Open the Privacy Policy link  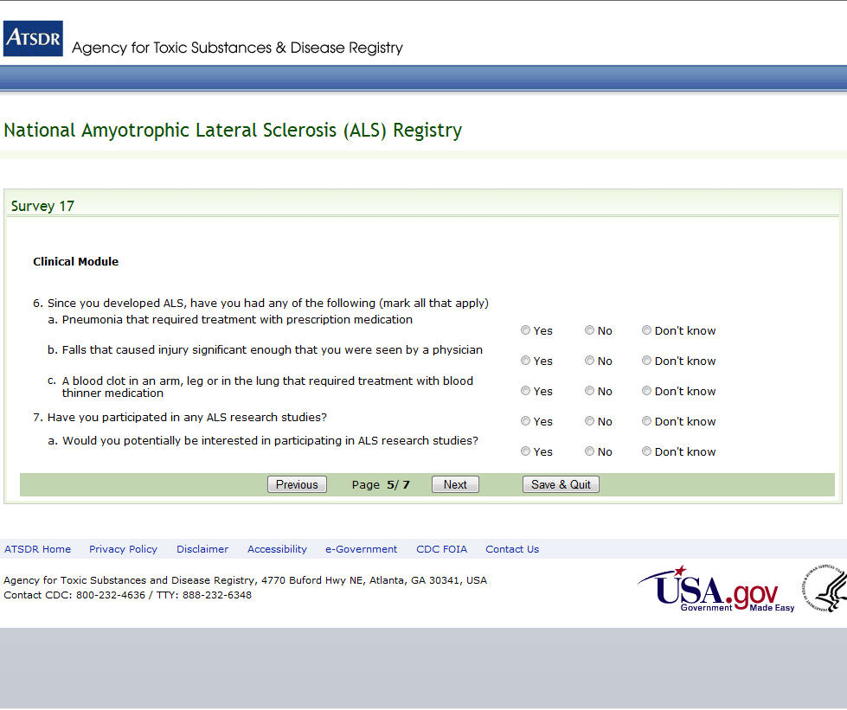tap(123, 549)
